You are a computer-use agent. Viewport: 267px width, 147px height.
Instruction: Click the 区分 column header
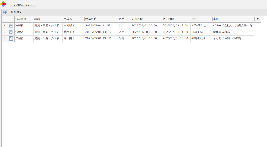[122, 19]
